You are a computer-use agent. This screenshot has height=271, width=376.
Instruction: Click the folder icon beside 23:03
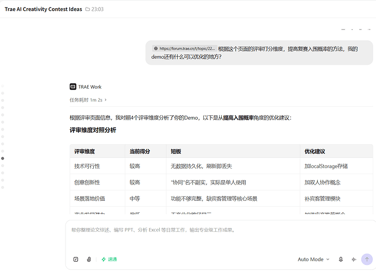coord(88,9)
